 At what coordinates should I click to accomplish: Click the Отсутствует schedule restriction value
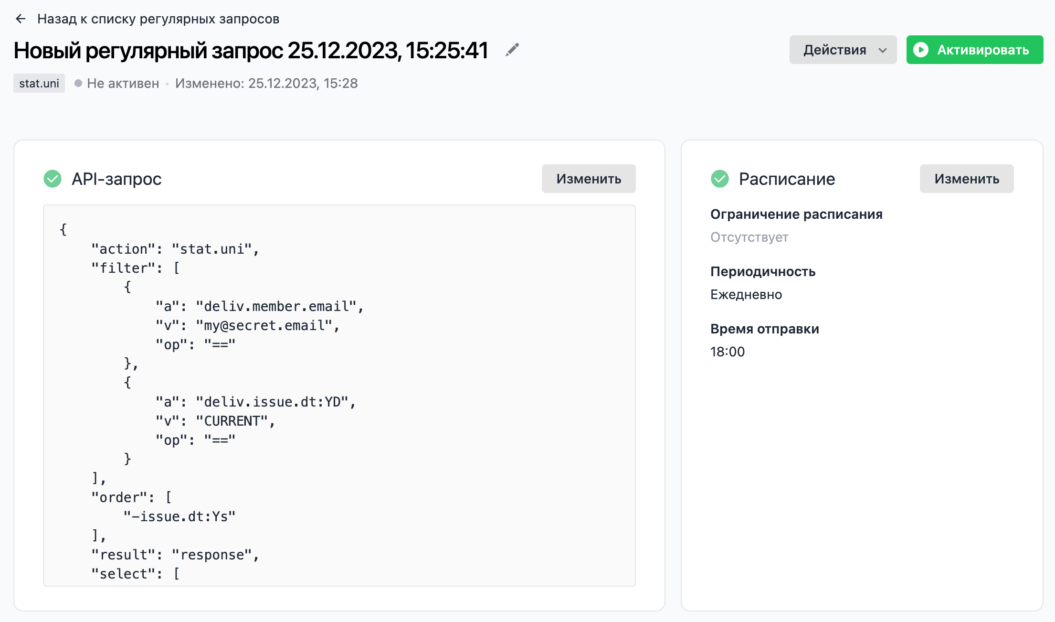click(749, 237)
